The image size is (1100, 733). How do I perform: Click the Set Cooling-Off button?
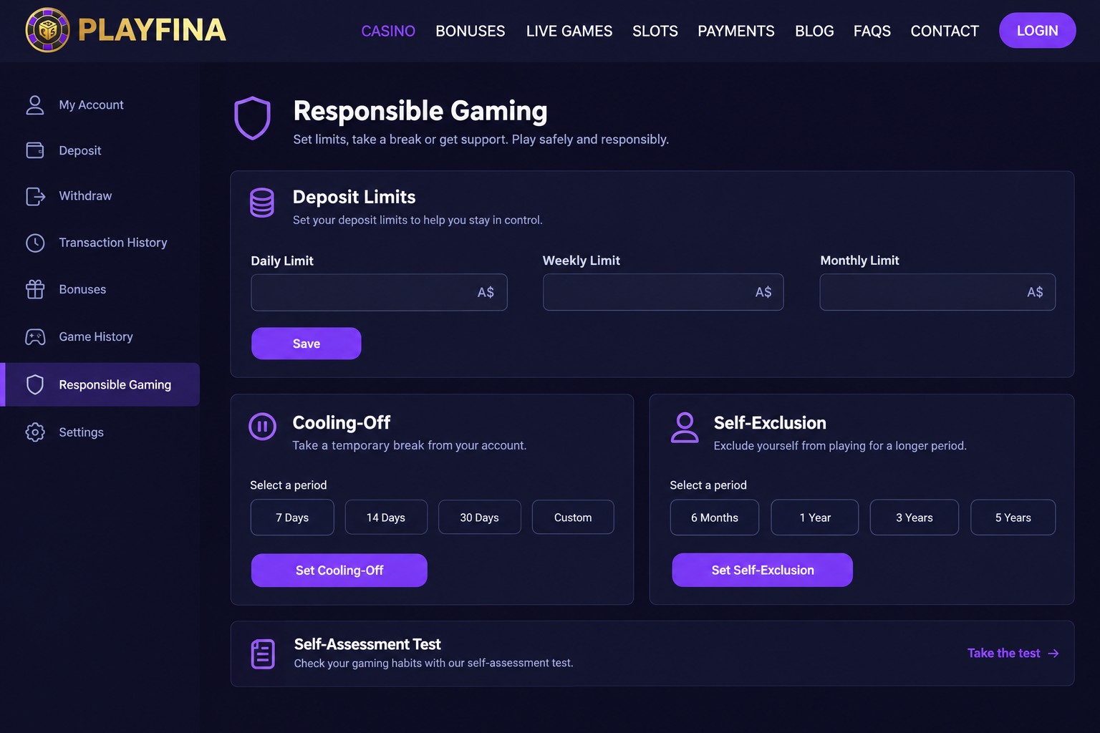(339, 571)
